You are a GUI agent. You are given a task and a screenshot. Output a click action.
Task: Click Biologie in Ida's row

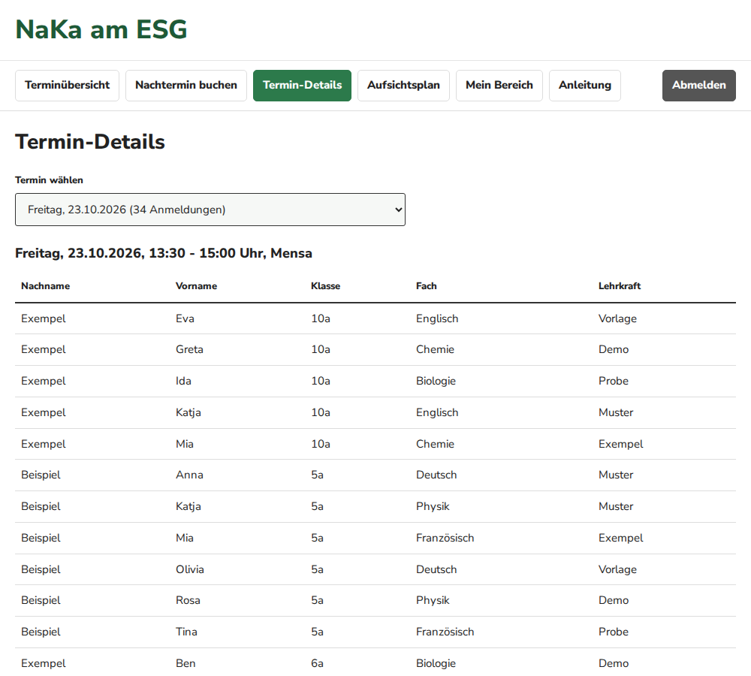(x=436, y=381)
